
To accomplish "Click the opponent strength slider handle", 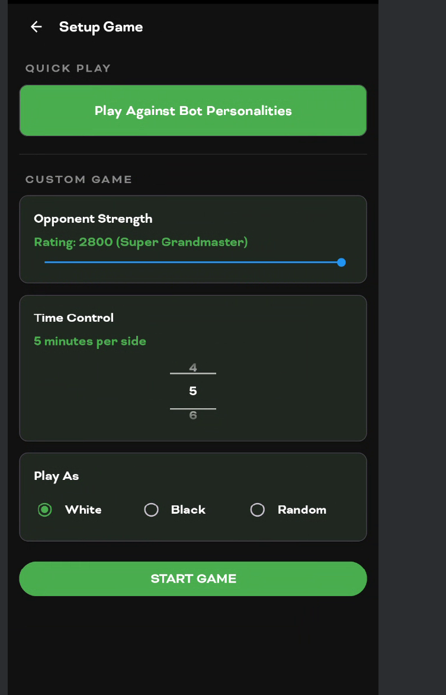I will tap(341, 262).
